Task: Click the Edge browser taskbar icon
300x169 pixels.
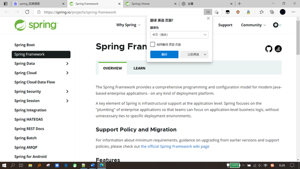Action: pos(102,165)
